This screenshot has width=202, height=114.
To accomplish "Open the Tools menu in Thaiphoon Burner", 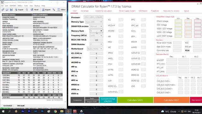I will tap(26, 6).
